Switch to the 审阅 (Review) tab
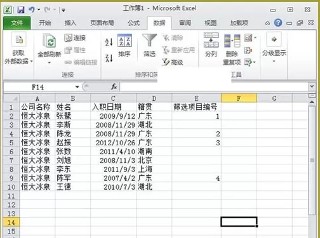 (185, 23)
